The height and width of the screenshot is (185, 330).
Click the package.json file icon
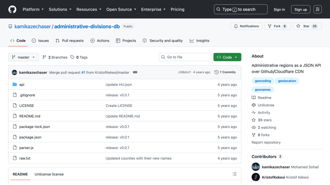tap(15, 137)
